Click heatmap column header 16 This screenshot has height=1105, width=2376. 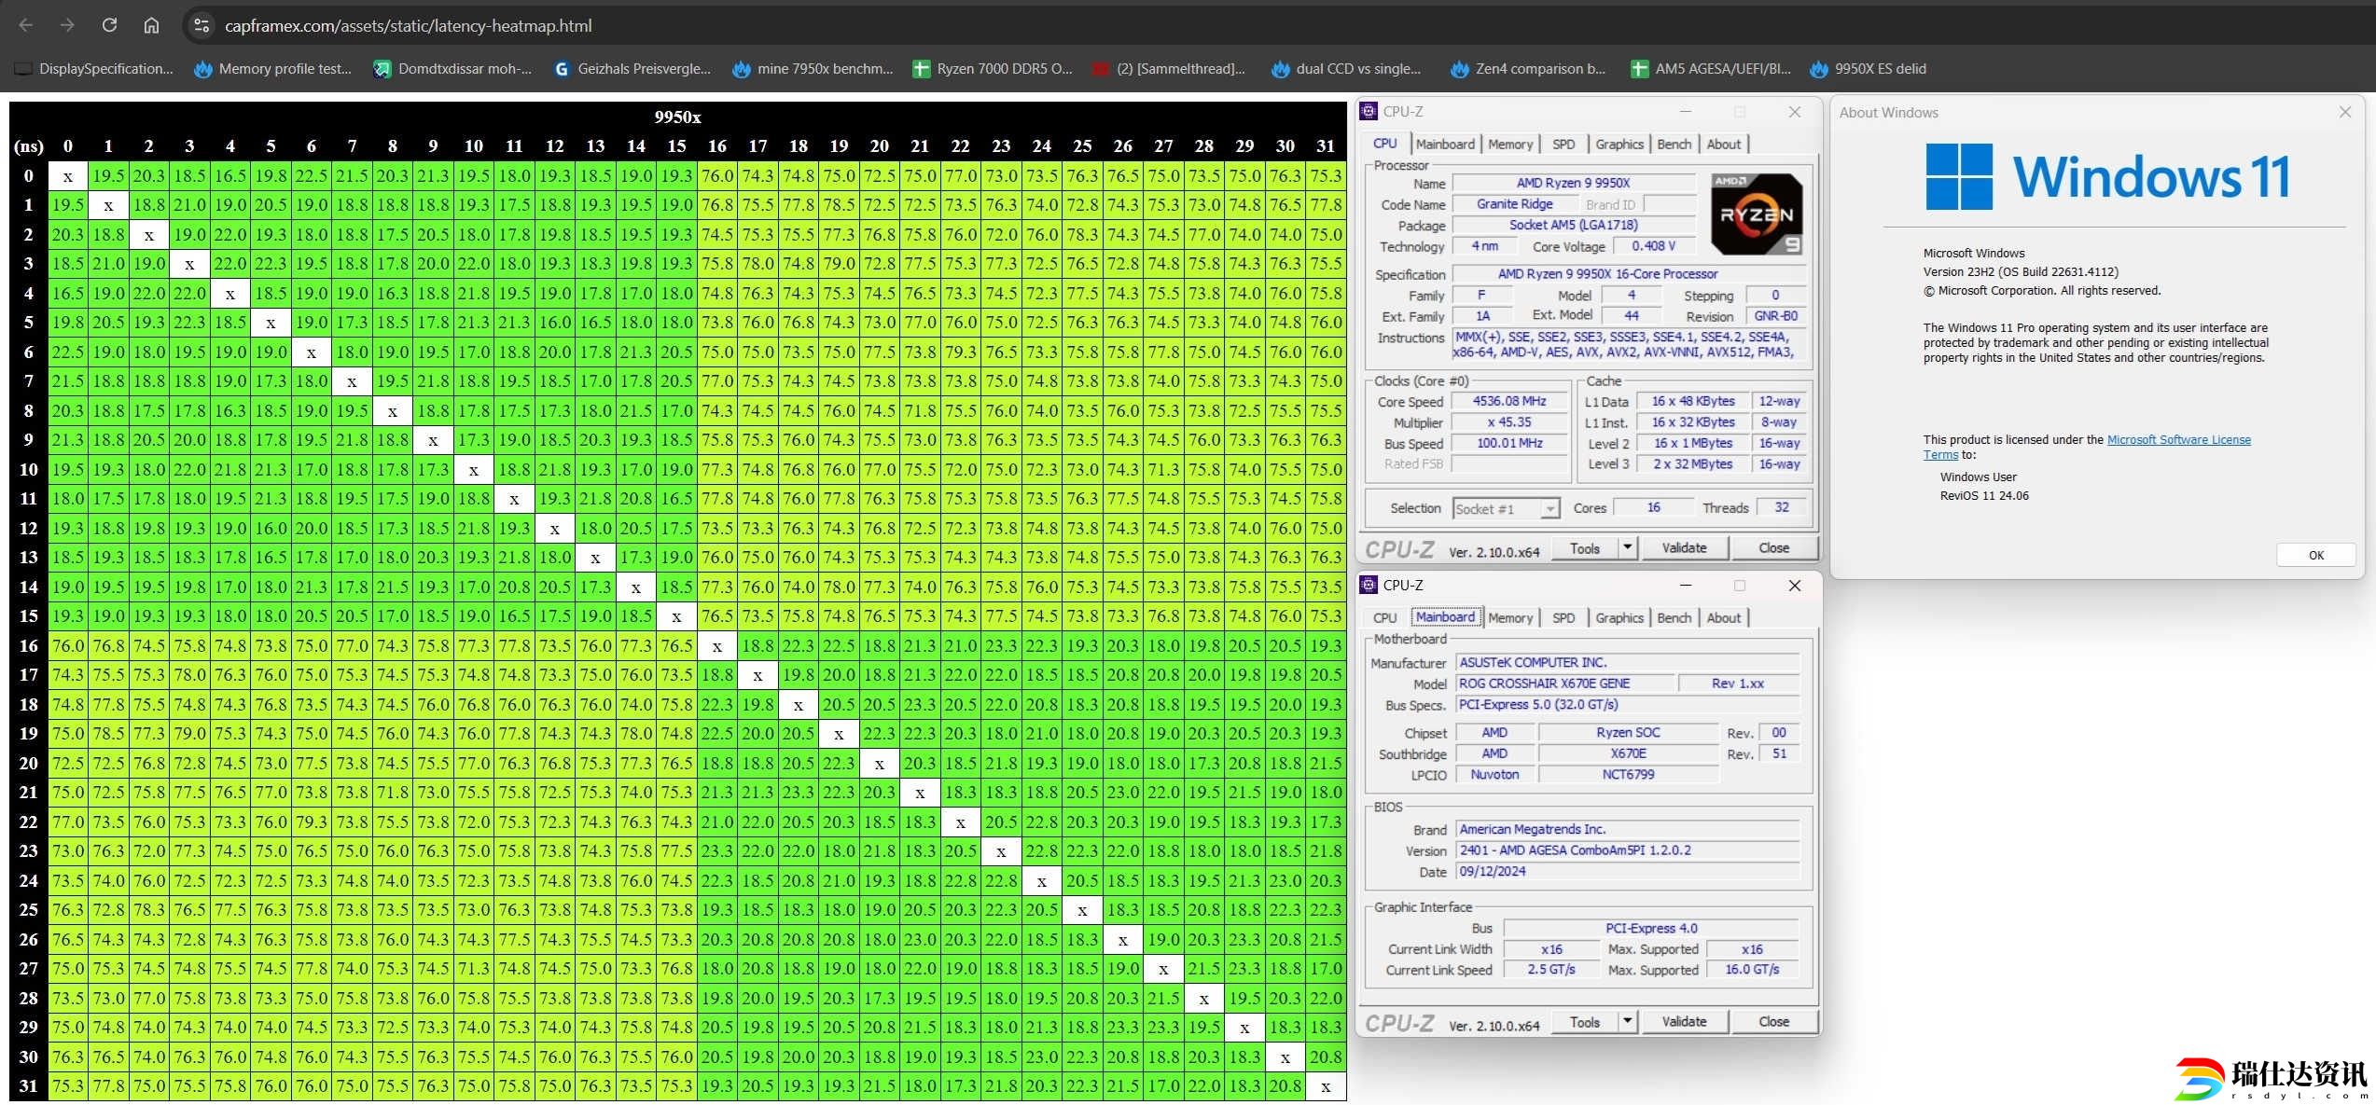tap(717, 145)
